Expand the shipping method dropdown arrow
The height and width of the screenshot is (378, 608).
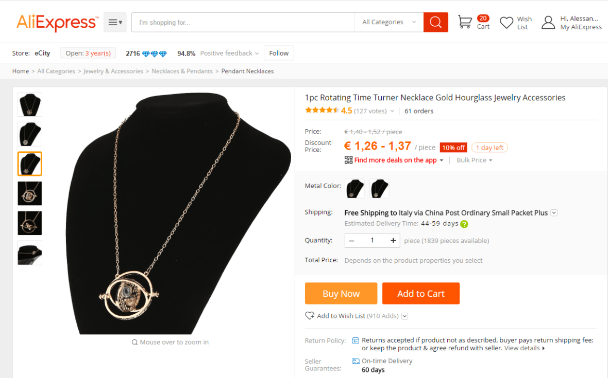click(x=554, y=213)
